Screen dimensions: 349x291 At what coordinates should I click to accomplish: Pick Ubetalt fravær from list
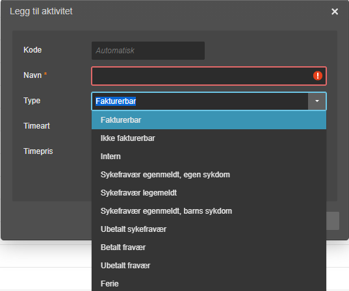(209, 266)
